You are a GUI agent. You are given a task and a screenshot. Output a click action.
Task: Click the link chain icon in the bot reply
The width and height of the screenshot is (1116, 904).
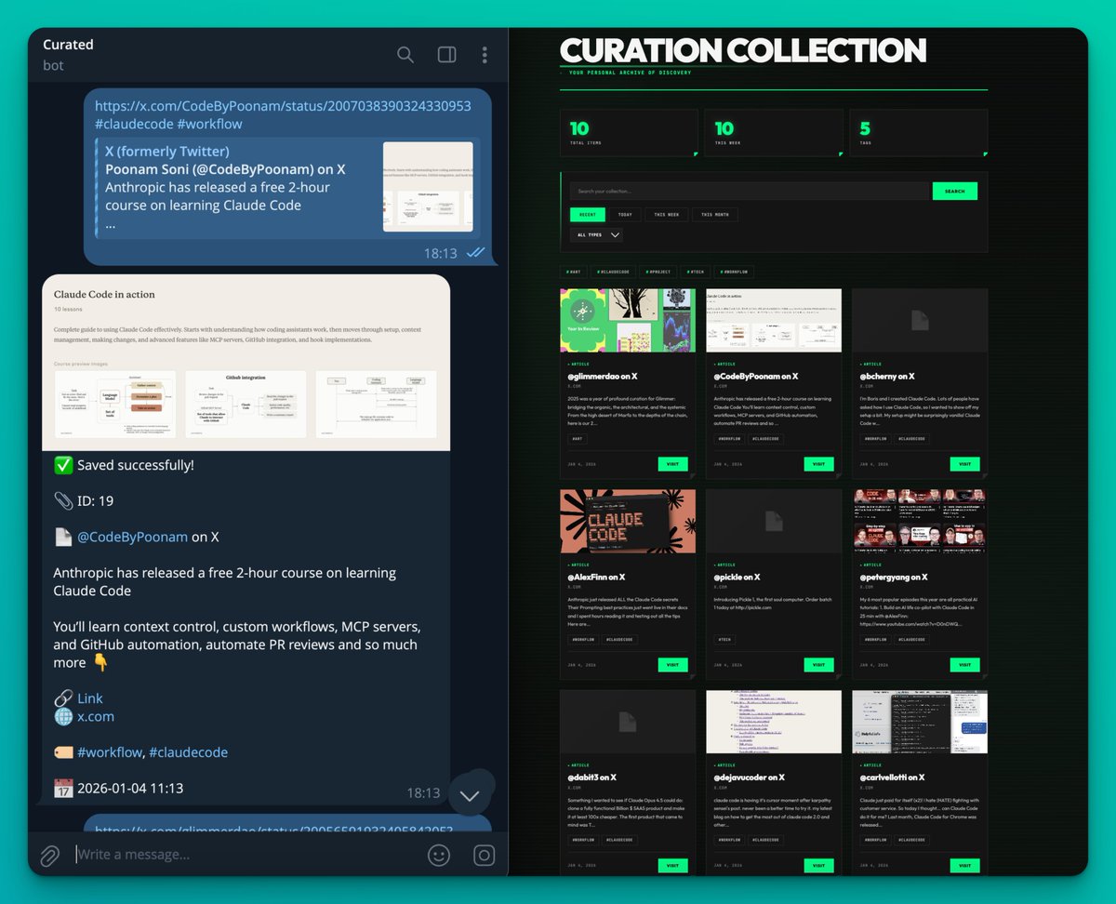coord(63,698)
